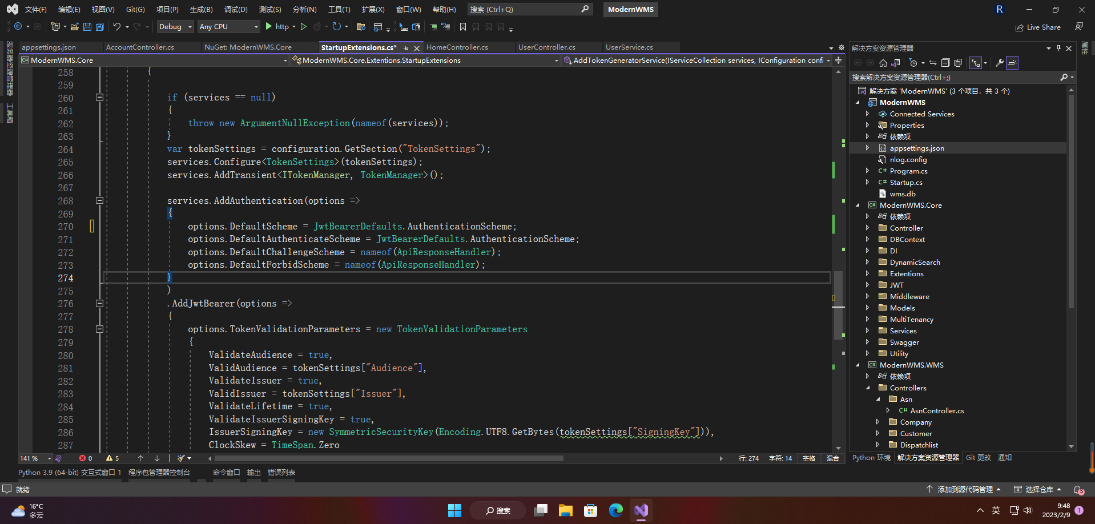Screen dimensions: 1095x524
Task: Click Solution Explorer Home icon
Action: coord(883,63)
